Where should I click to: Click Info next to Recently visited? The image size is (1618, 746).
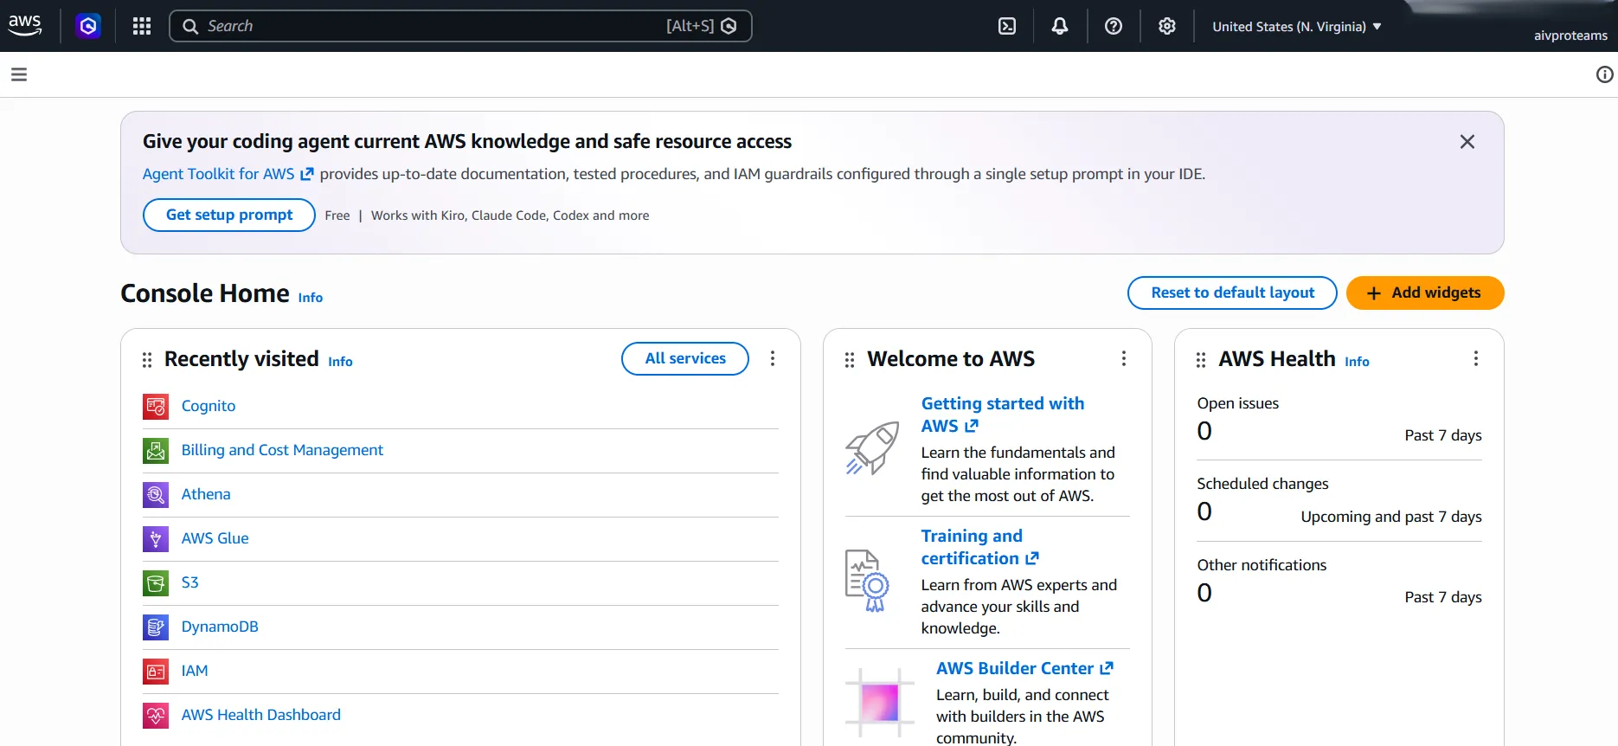(x=340, y=362)
